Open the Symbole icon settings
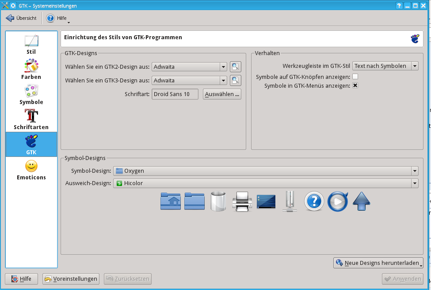 coord(31,95)
